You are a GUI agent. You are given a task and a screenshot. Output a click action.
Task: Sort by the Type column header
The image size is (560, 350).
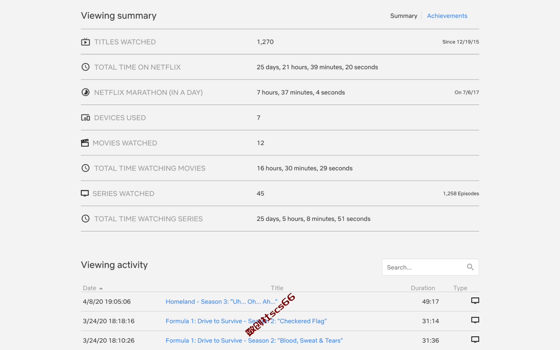[460, 288]
